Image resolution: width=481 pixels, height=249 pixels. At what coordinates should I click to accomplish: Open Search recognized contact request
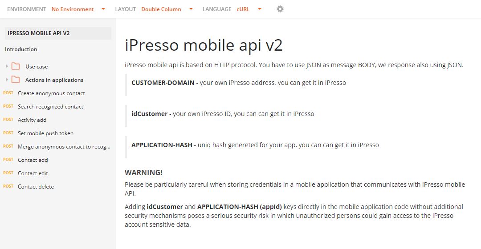click(50, 107)
